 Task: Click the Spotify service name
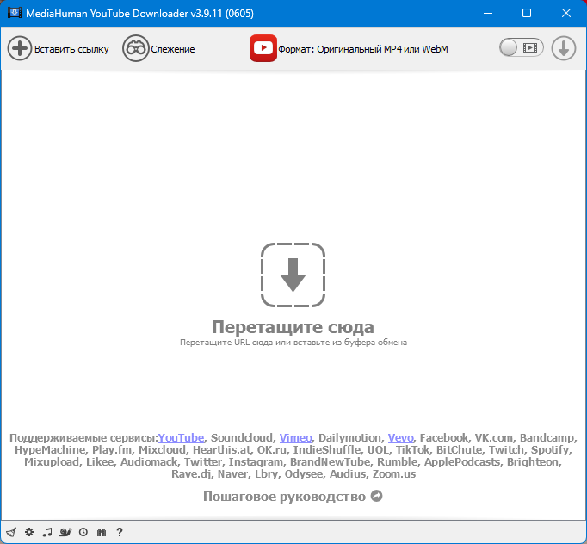pos(550,449)
